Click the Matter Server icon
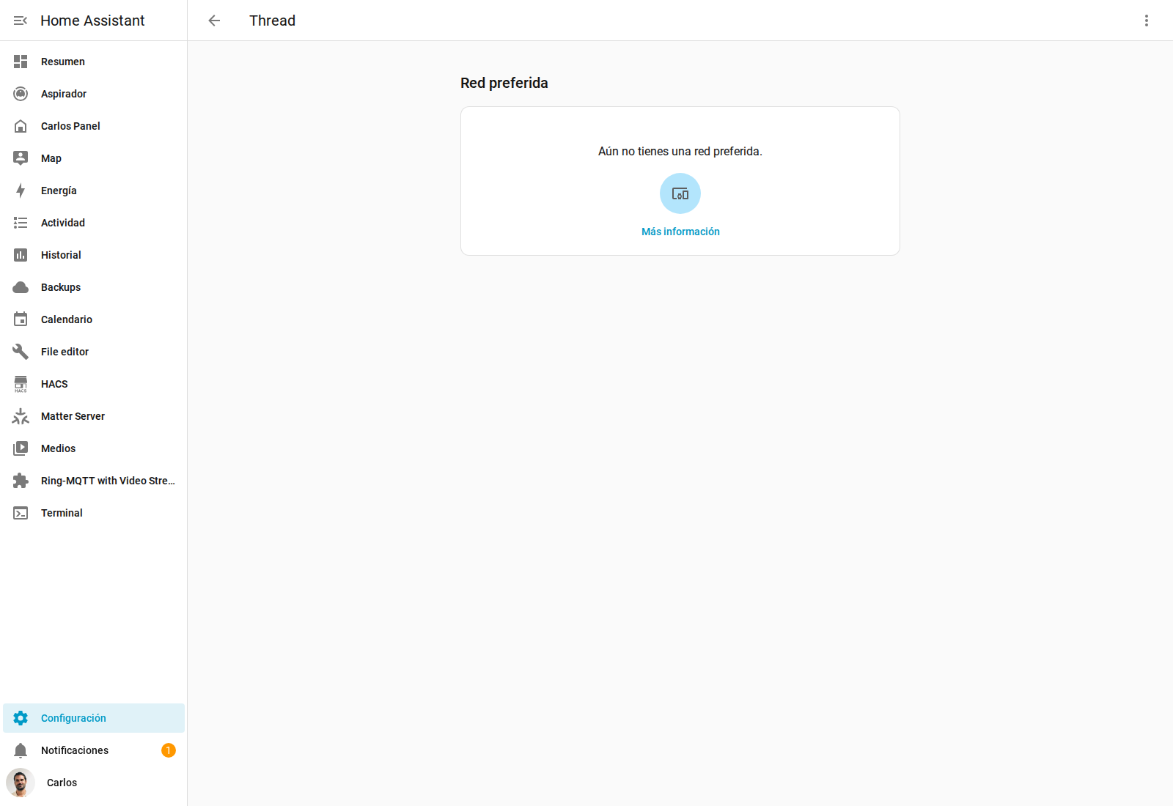The height and width of the screenshot is (806, 1173). [x=21, y=416]
